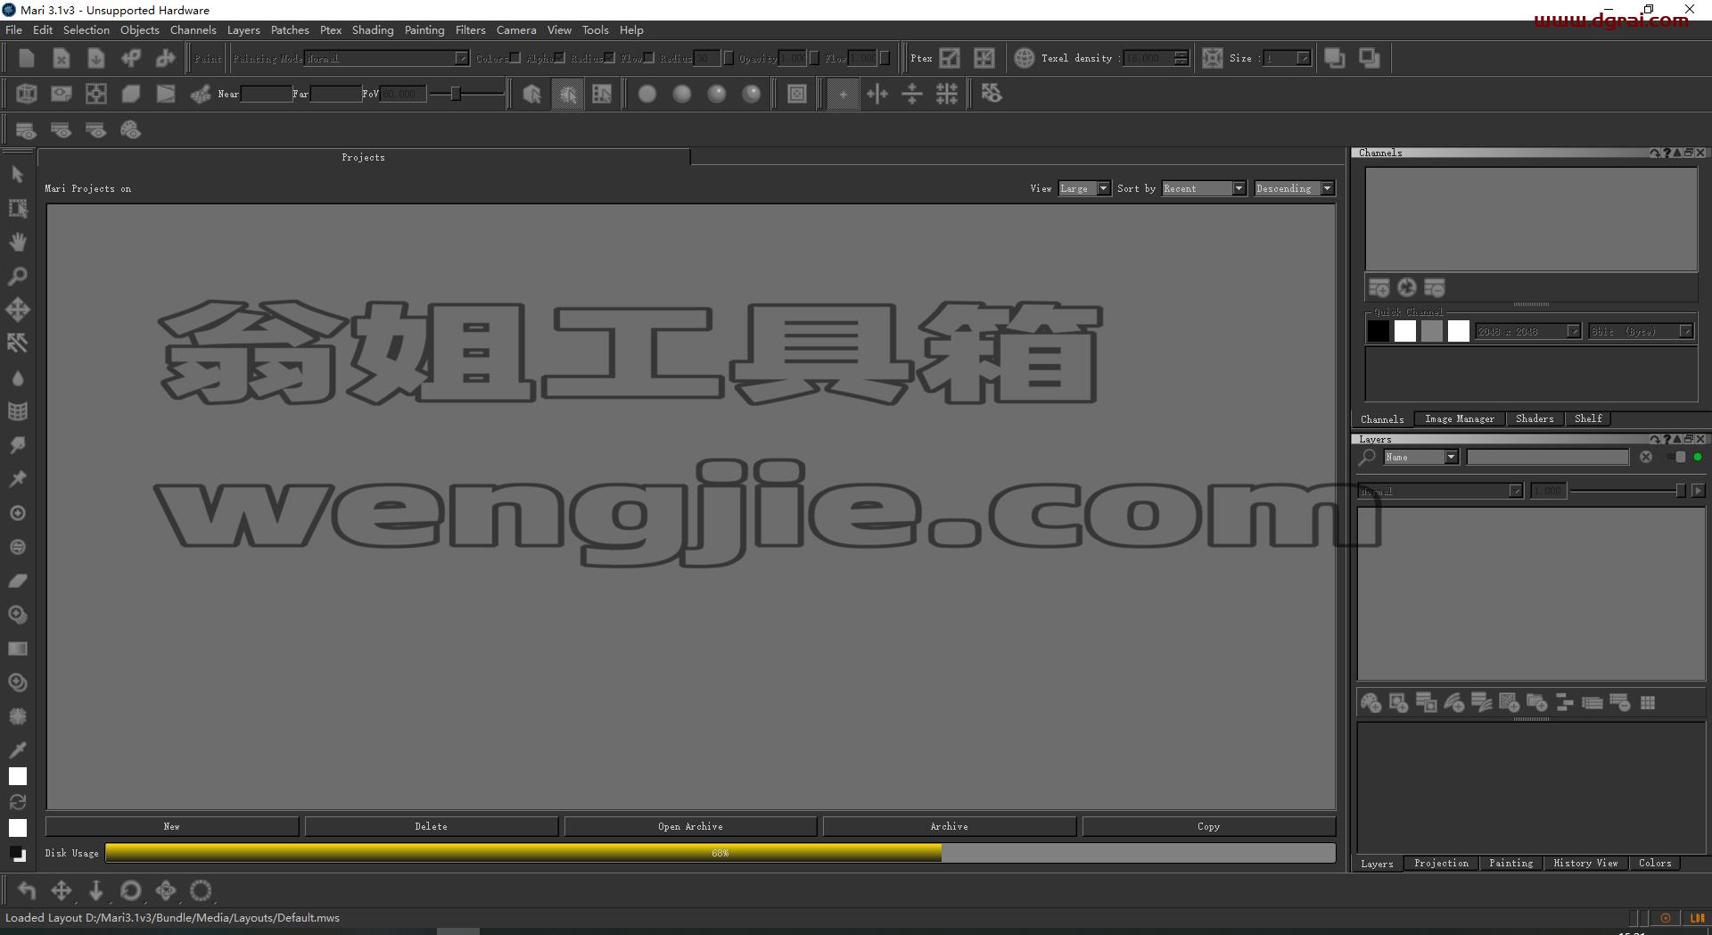Viewport: 1712px width, 935px height.
Task: Click the Add Channel icon in Channels panel
Action: (1379, 287)
